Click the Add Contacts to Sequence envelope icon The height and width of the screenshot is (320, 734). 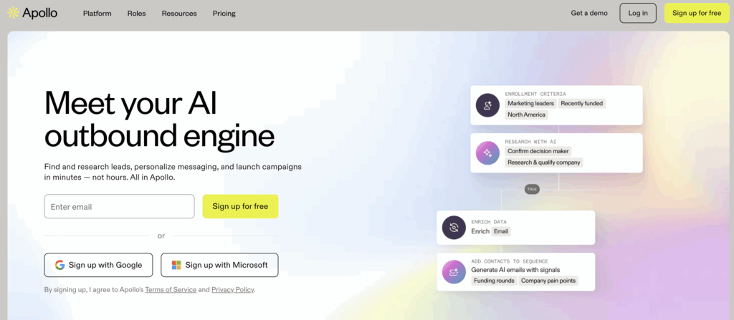tap(454, 272)
